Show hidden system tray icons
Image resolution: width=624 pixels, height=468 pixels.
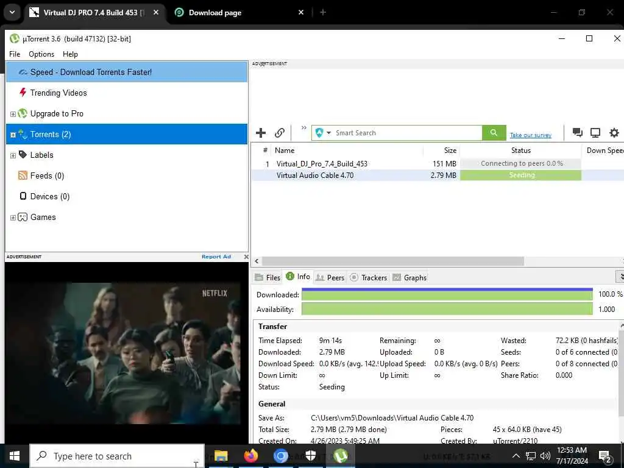click(516, 456)
